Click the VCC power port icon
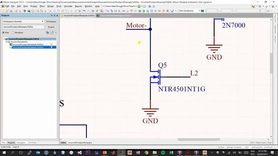 [x=131, y=11]
